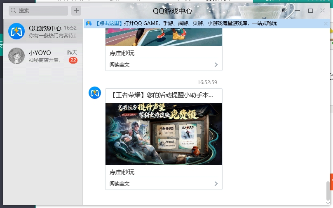Select the 小YOYO conversation name

click(x=40, y=53)
